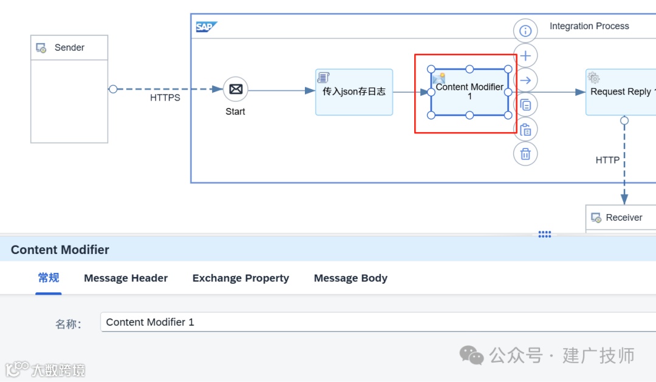Open the Message Header tab

point(126,278)
